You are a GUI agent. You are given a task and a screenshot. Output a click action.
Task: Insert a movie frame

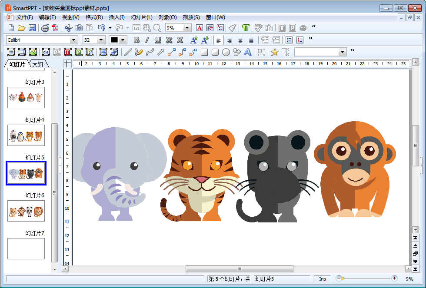tap(103, 52)
